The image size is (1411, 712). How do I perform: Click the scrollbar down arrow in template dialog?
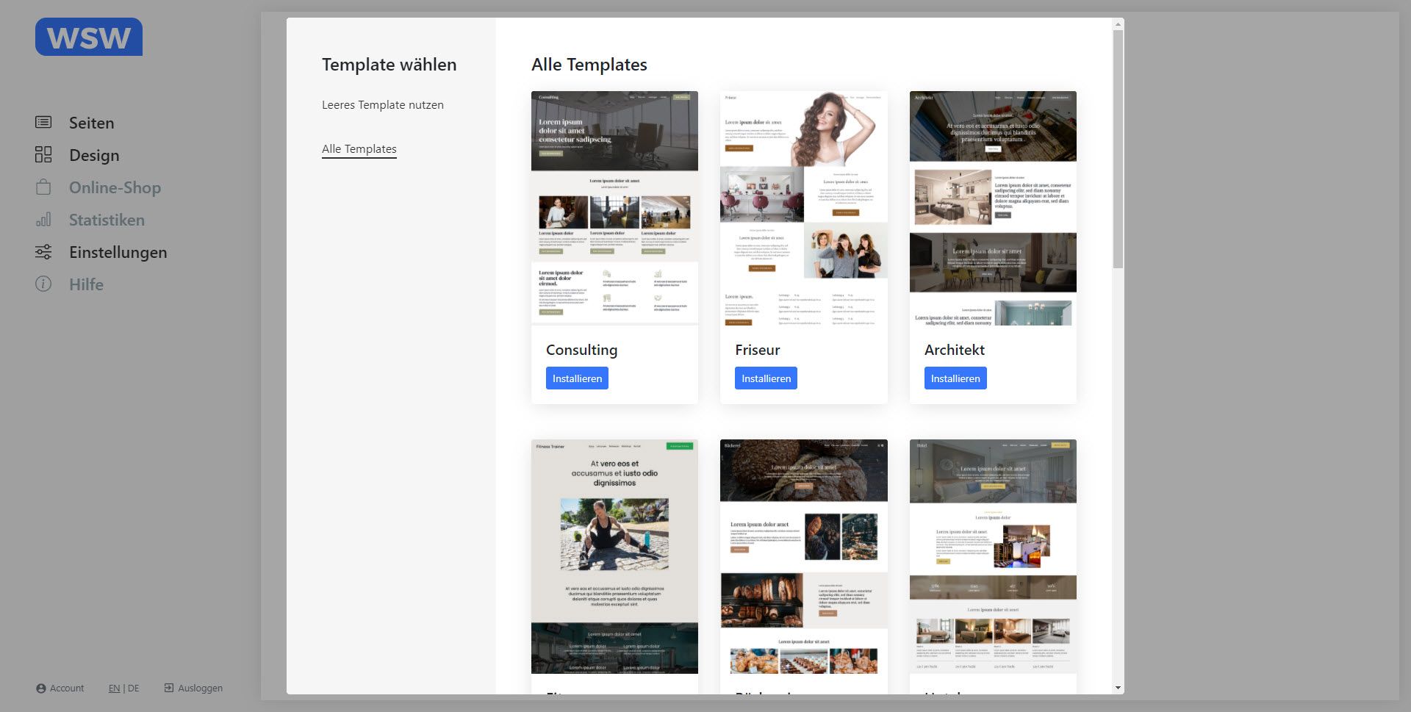[1118, 688]
